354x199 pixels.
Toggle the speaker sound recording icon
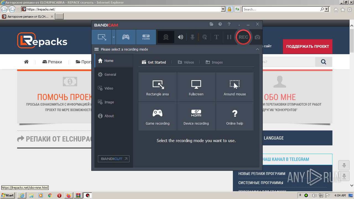click(181, 37)
